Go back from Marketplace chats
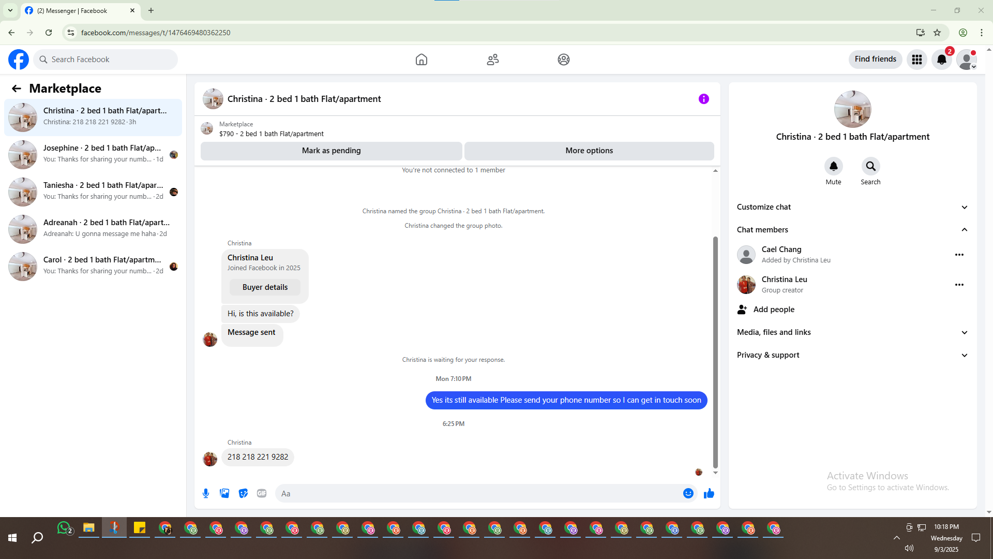Image resolution: width=993 pixels, height=559 pixels. click(17, 89)
